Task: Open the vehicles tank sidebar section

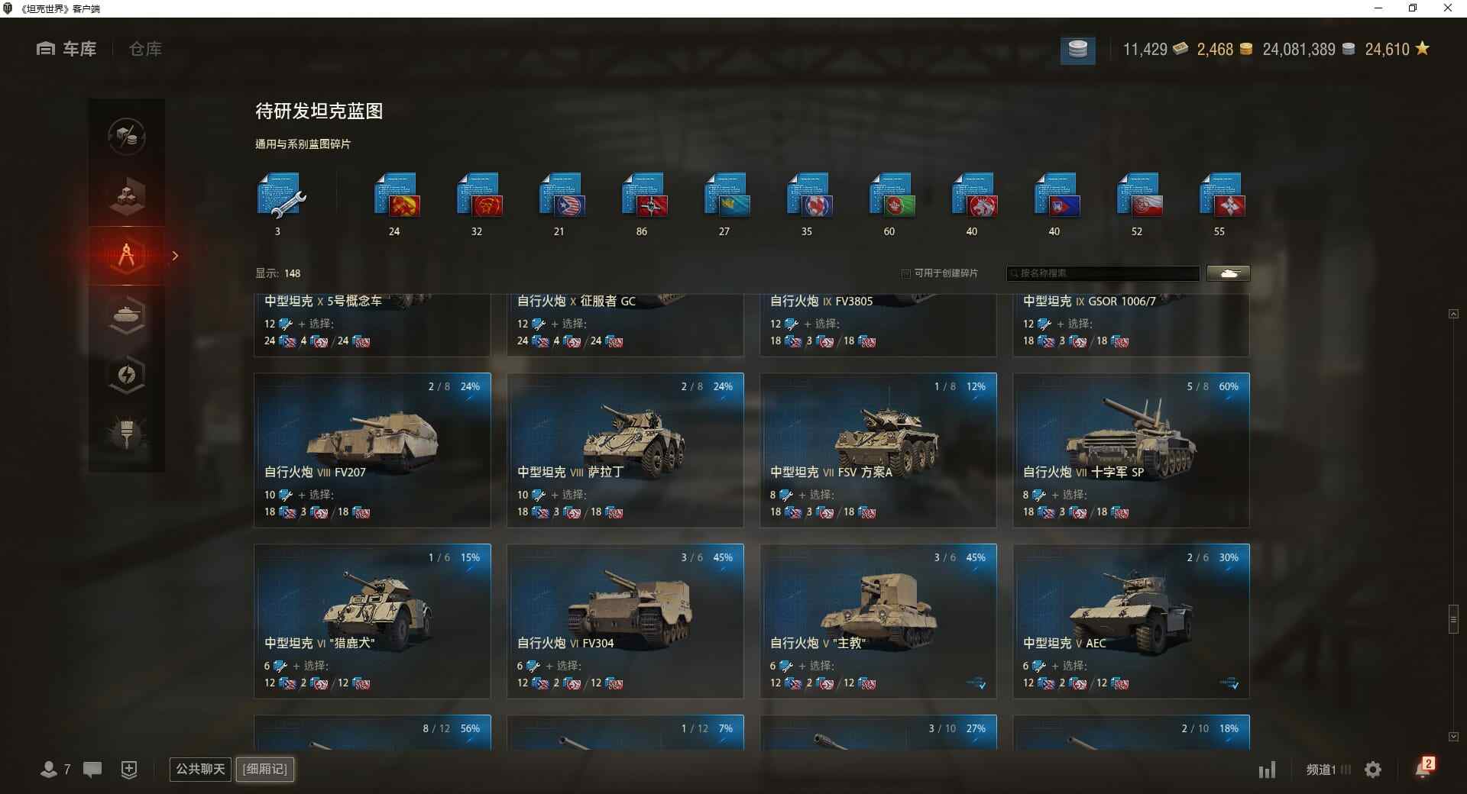Action: coord(127,315)
